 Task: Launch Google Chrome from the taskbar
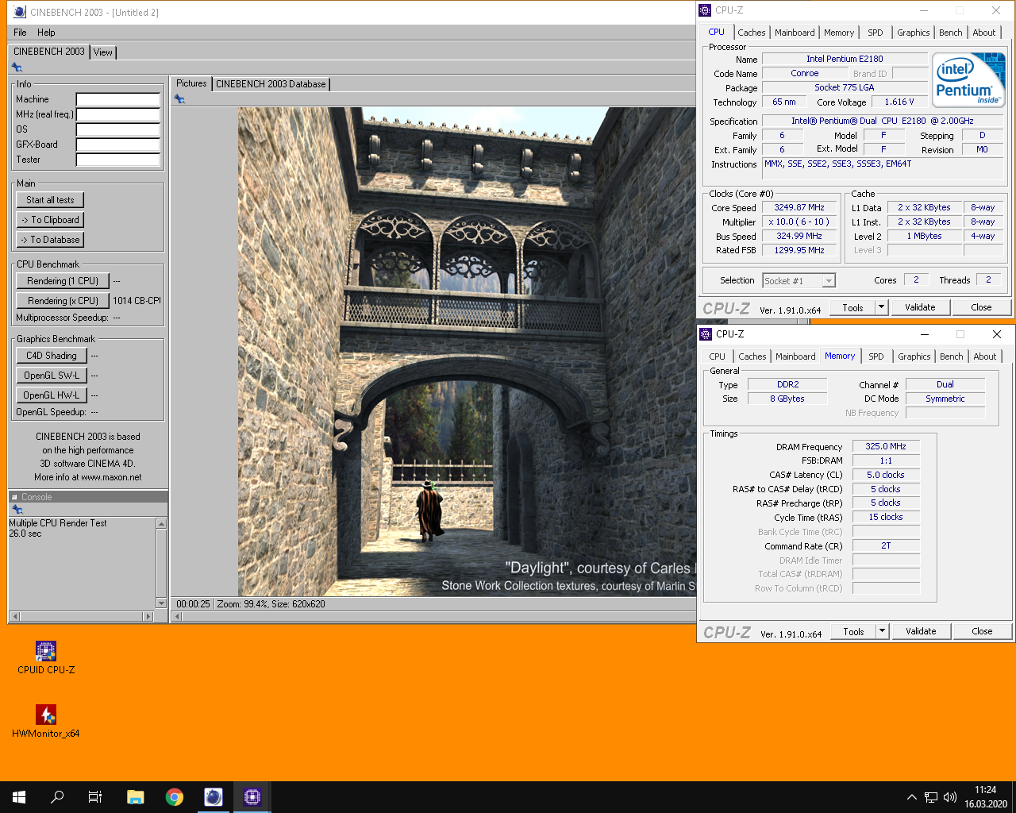tap(174, 797)
